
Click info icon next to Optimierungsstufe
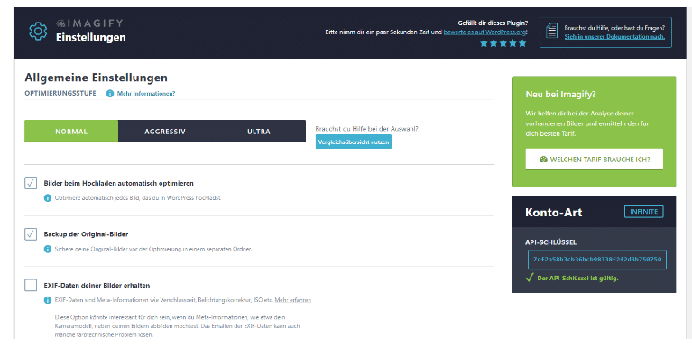click(x=110, y=94)
